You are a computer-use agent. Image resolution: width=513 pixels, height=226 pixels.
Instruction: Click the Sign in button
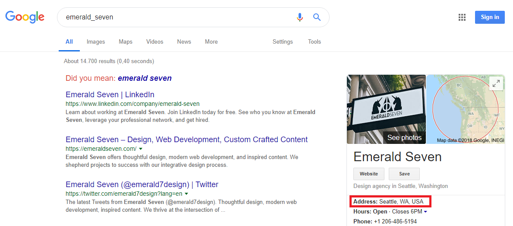[490, 17]
